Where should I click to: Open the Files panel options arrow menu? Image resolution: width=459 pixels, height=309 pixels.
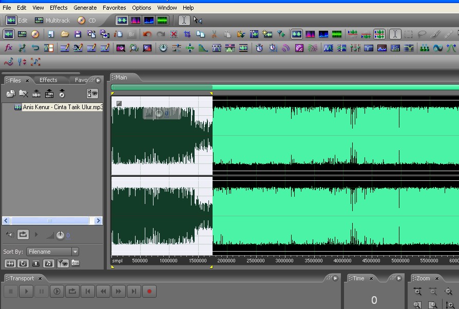(x=98, y=80)
